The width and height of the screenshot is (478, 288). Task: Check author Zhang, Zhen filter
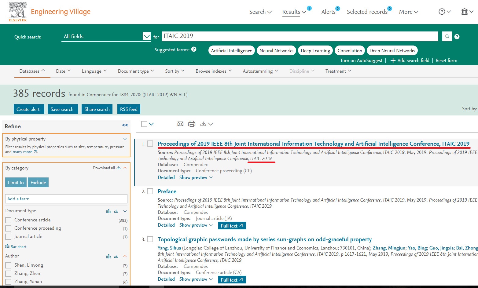click(x=9, y=273)
